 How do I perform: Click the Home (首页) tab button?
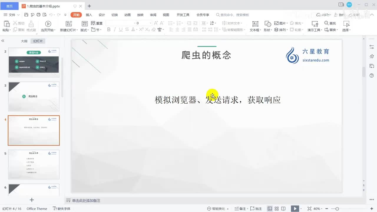[9, 6]
